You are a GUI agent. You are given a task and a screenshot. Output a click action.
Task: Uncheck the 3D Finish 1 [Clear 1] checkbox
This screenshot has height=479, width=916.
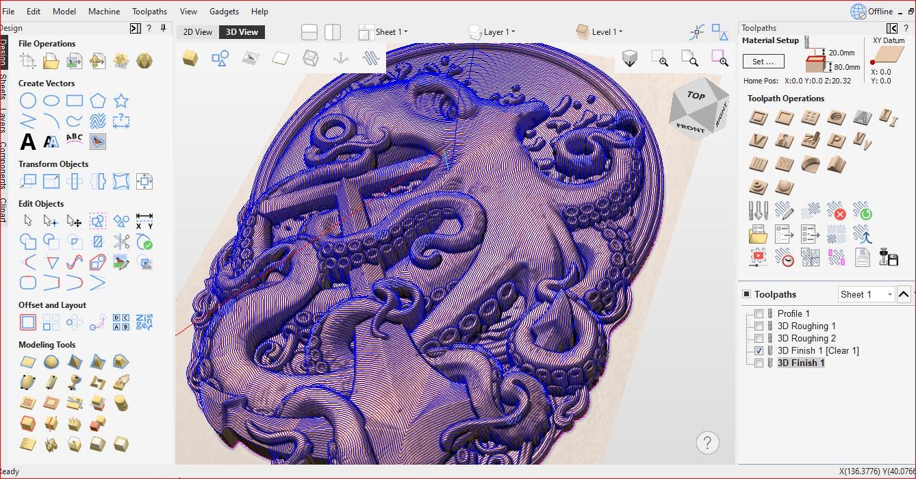click(x=759, y=351)
